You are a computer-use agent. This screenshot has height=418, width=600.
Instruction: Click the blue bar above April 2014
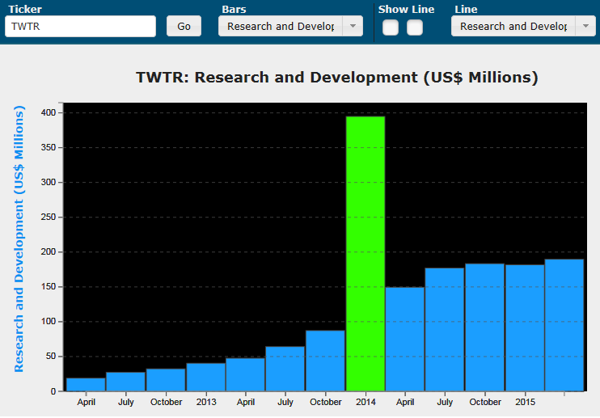405,339
